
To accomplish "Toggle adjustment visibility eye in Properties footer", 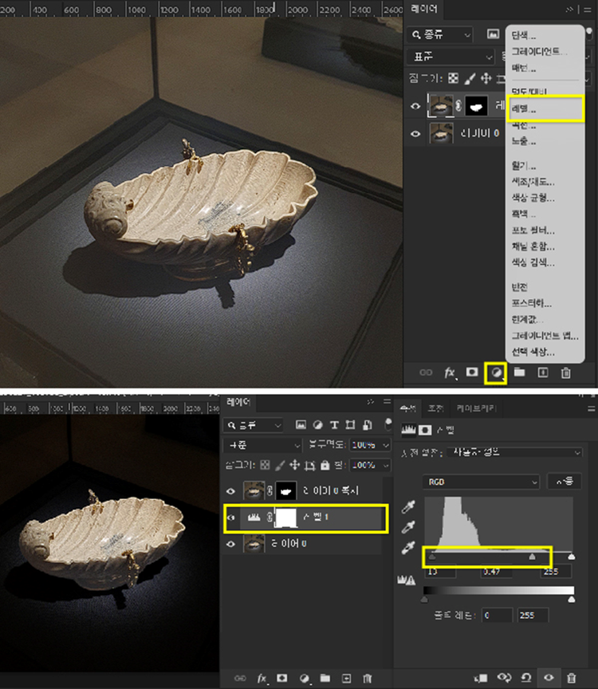I will pyautogui.click(x=549, y=678).
